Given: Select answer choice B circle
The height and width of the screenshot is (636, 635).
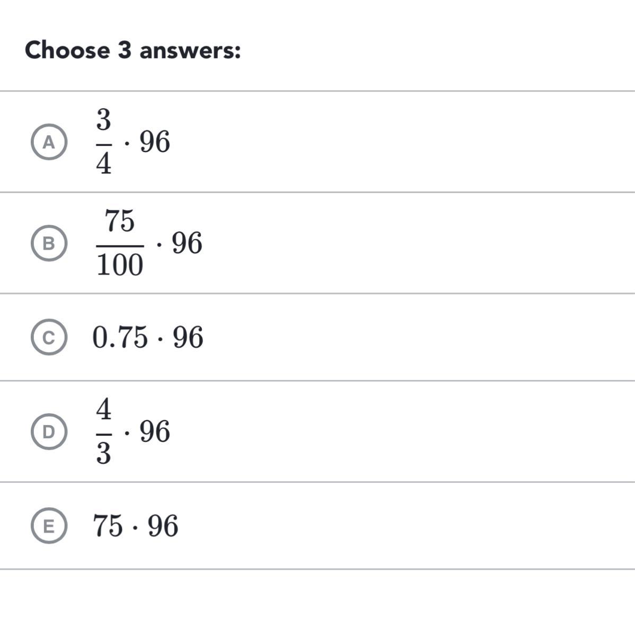Looking at the screenshot, I should point(49,243).
